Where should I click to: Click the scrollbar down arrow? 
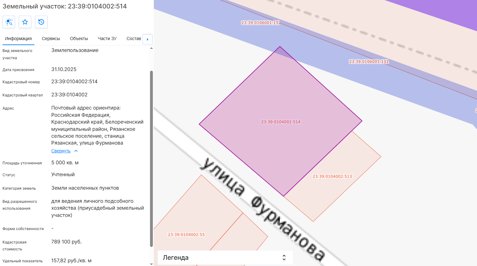click(152, 264)
